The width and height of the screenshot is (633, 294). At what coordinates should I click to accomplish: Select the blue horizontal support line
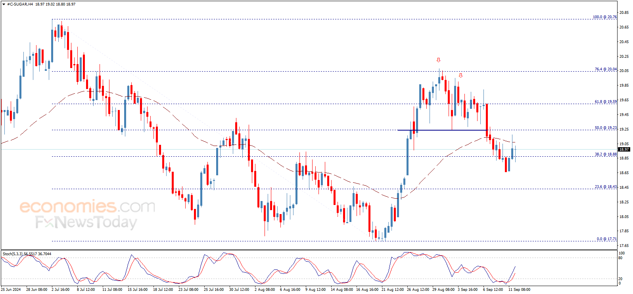tap(443, 130)
